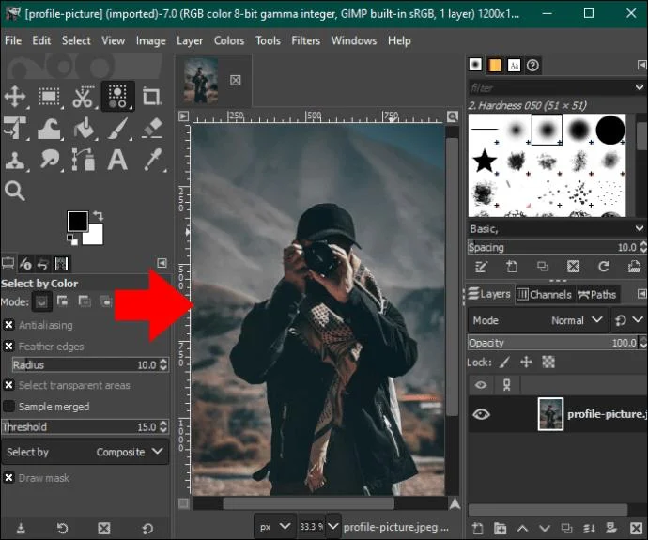Enable the Sample merged checkbox

(x=8, y=406)
